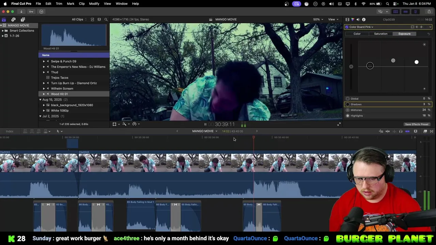Pause playback in the viewer
This screenshot has height=245, width=436.
tap(205, 125)
